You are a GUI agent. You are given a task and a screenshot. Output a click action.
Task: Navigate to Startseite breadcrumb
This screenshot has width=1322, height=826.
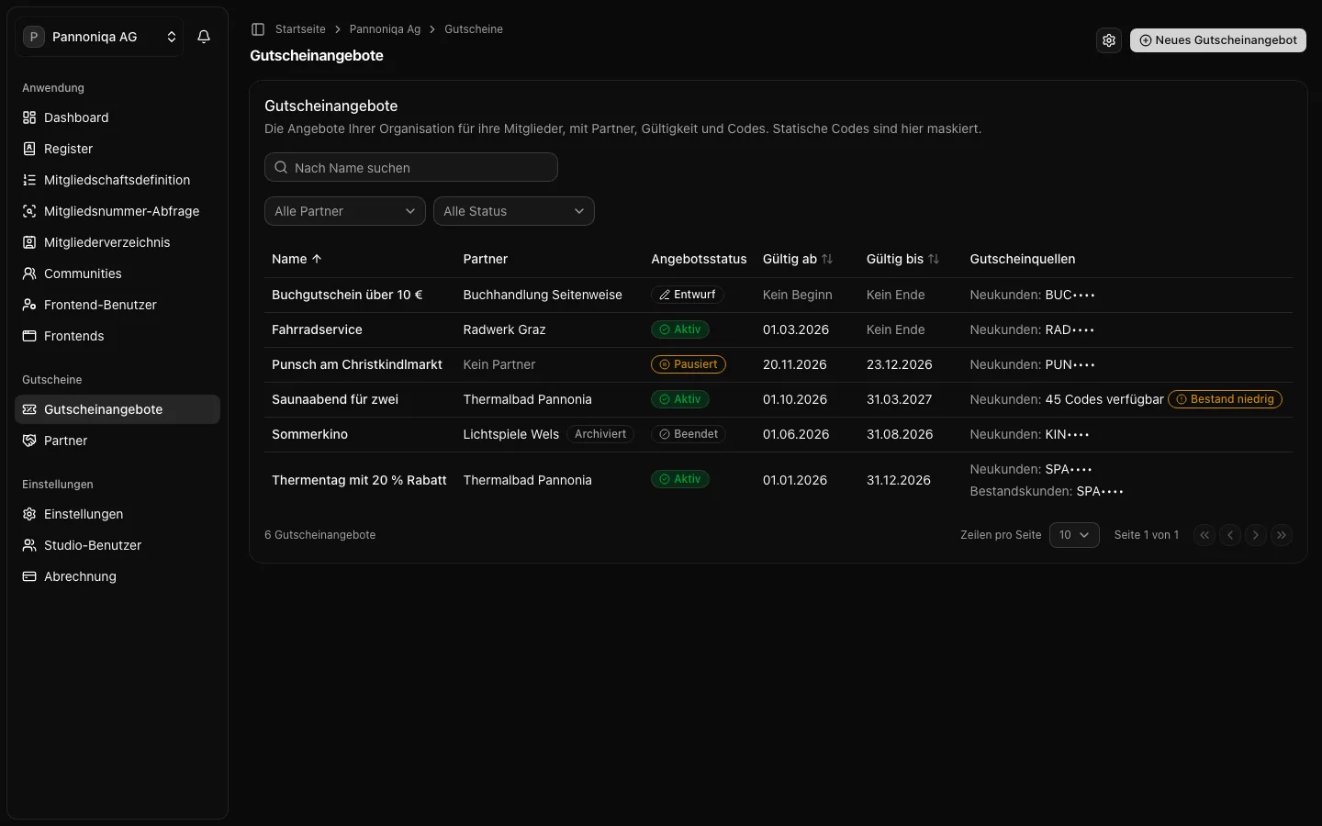click(300, 29)
